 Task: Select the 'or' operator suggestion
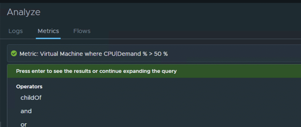tap(24, 124)
